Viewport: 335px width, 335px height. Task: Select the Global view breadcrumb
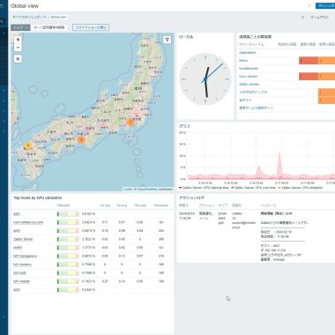[x=58, y=17]
